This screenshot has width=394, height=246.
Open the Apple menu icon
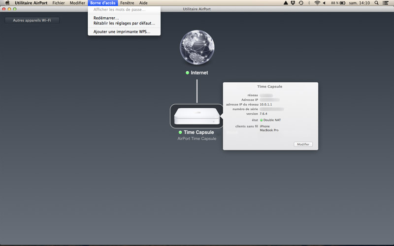tap(7, 3)
